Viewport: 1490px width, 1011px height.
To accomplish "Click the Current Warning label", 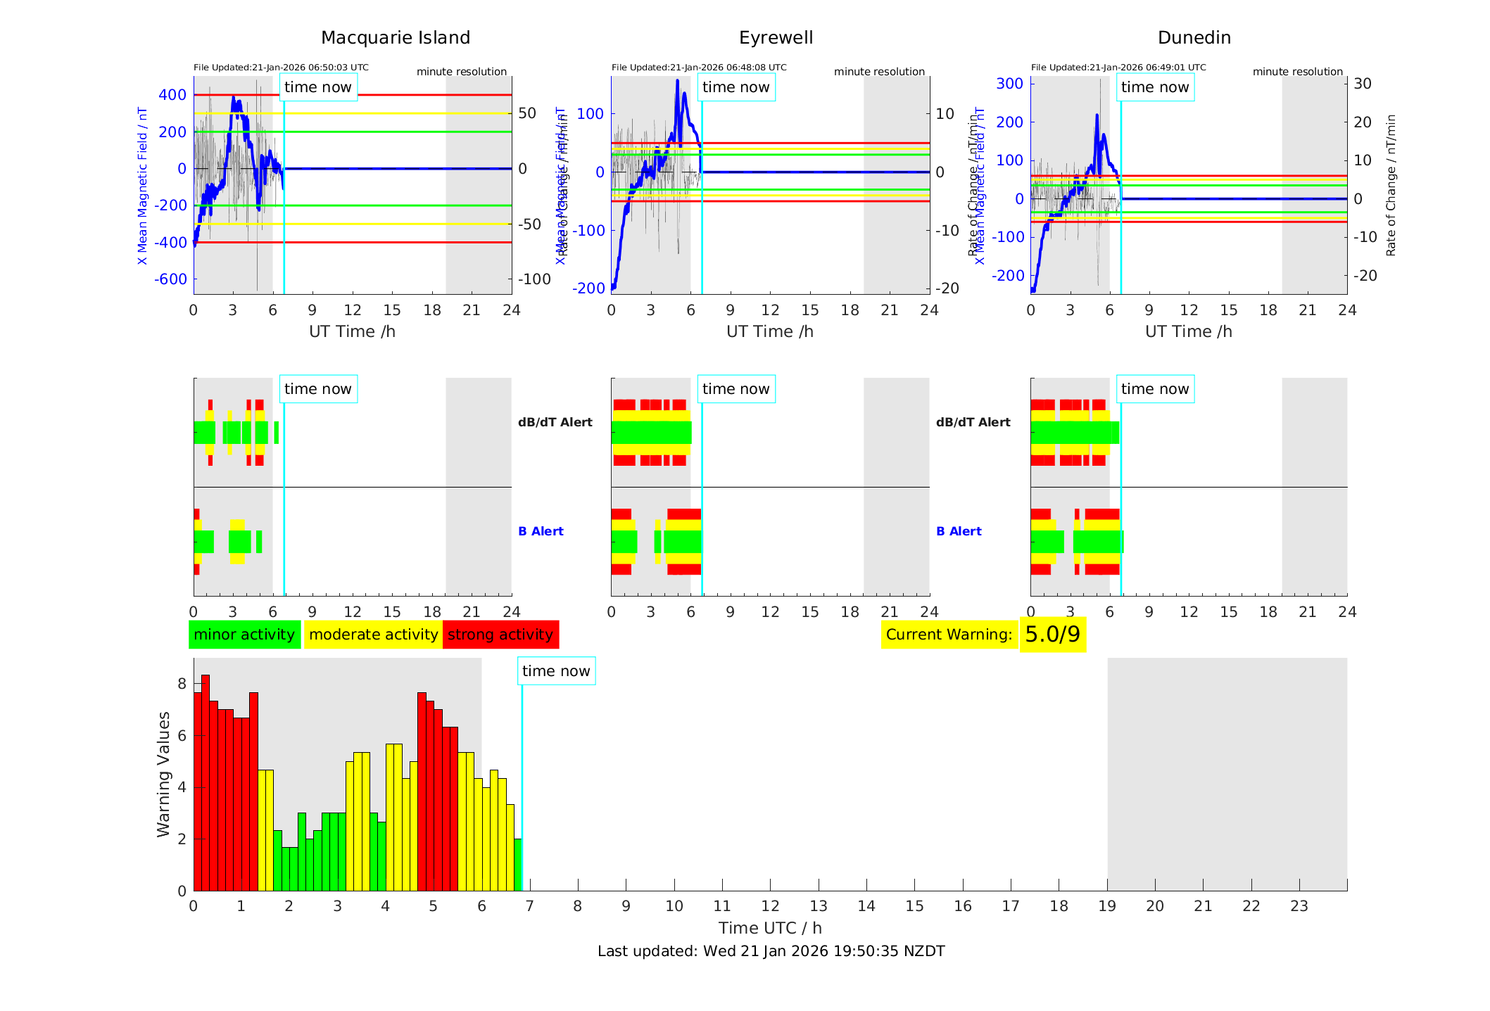I will pyautogui.click(x=949, y=635).
